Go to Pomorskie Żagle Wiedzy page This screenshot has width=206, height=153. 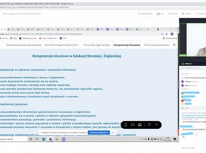coord(97,45)
